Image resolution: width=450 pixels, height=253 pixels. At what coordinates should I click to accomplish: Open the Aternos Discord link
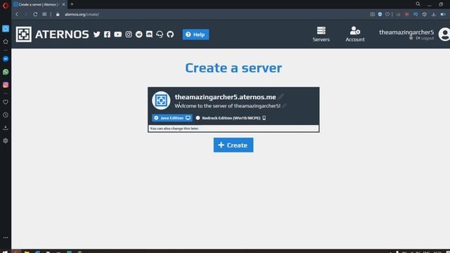point(149,34)
